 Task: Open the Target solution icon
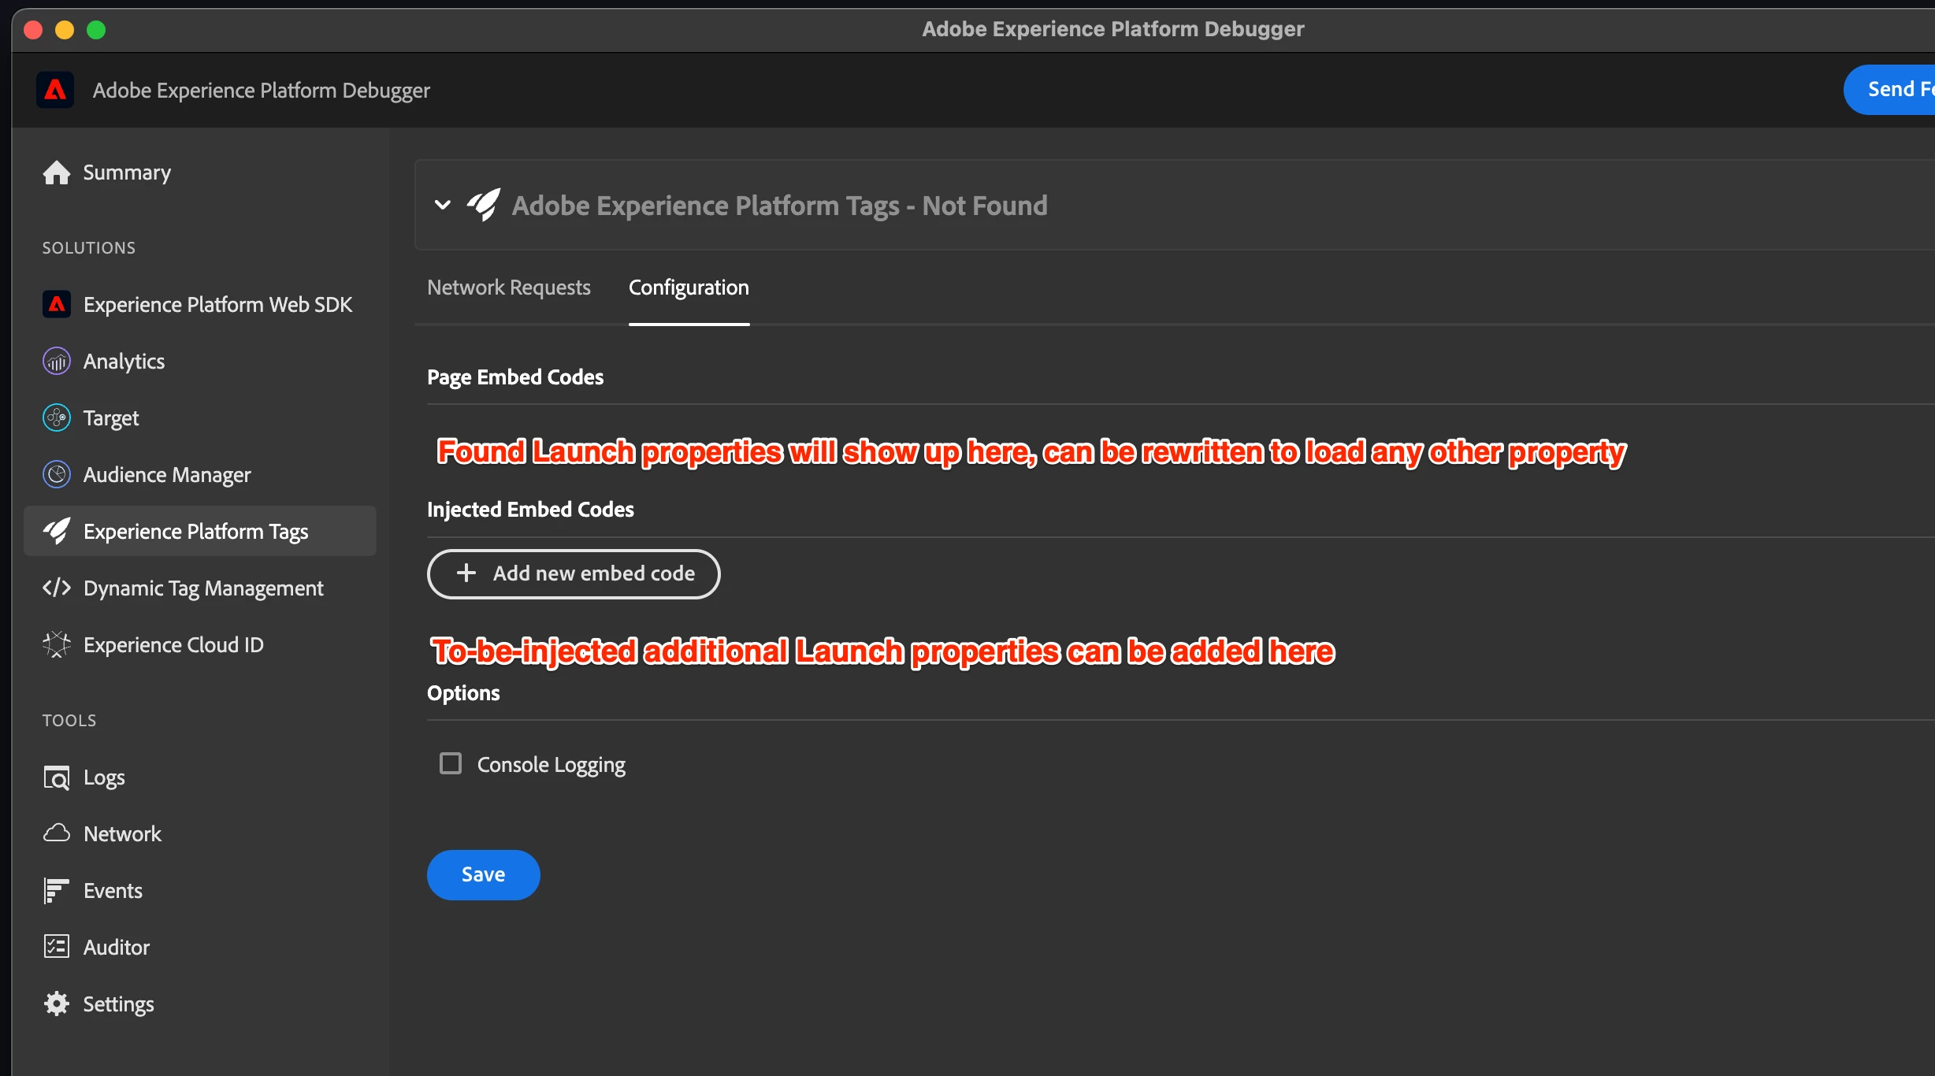tap(56, 418)
